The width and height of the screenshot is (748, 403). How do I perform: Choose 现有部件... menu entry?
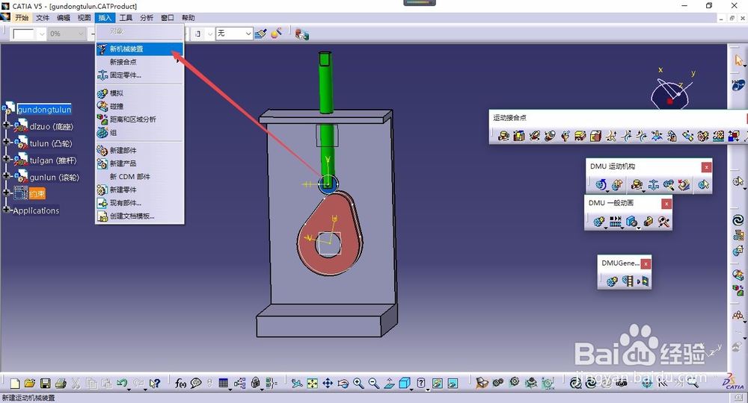pos(139,203)
